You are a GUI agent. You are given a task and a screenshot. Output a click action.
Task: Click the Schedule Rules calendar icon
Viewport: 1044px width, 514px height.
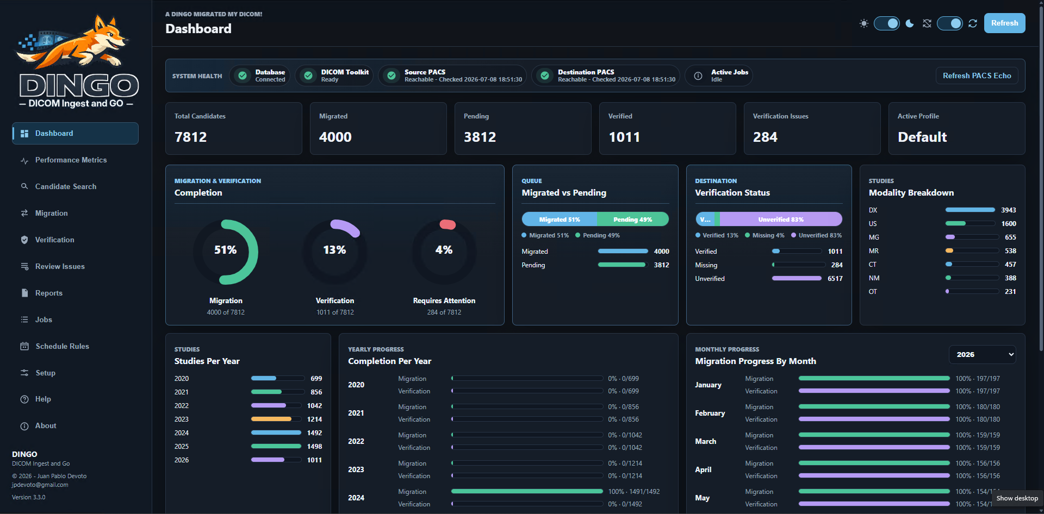24,346
